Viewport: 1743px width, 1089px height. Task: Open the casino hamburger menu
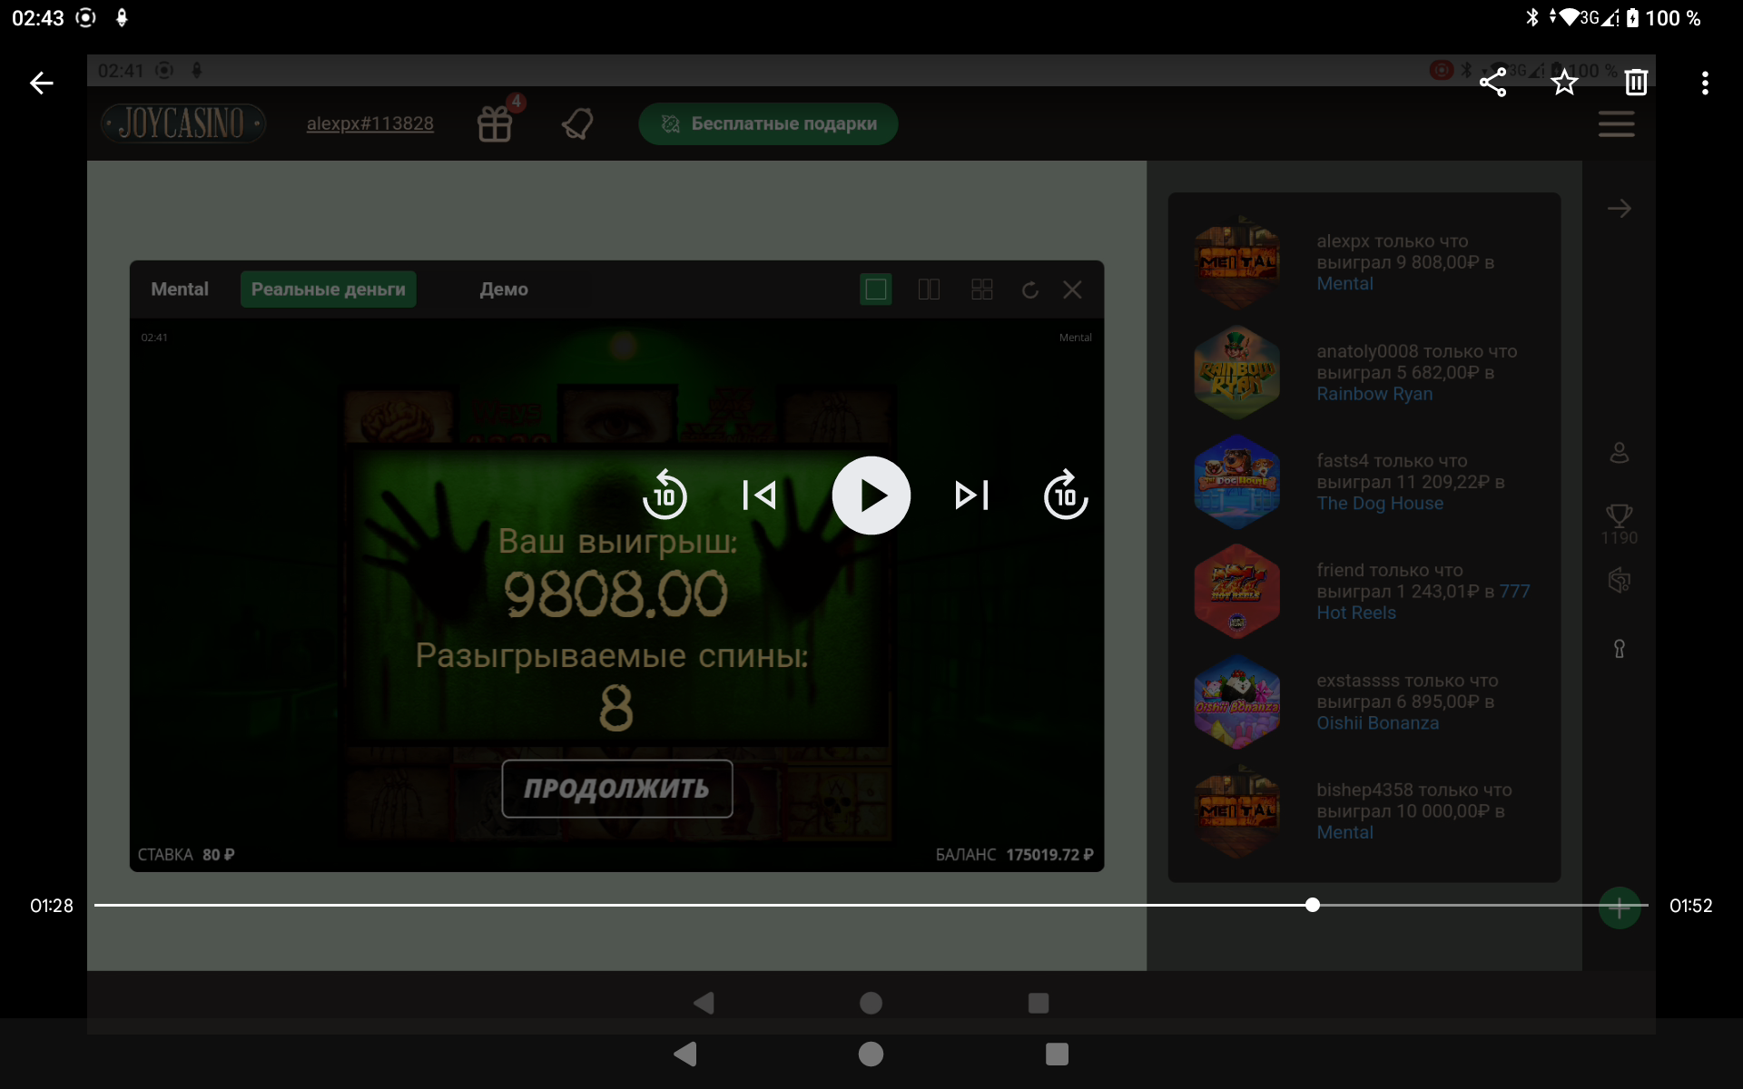[1616, 124]
